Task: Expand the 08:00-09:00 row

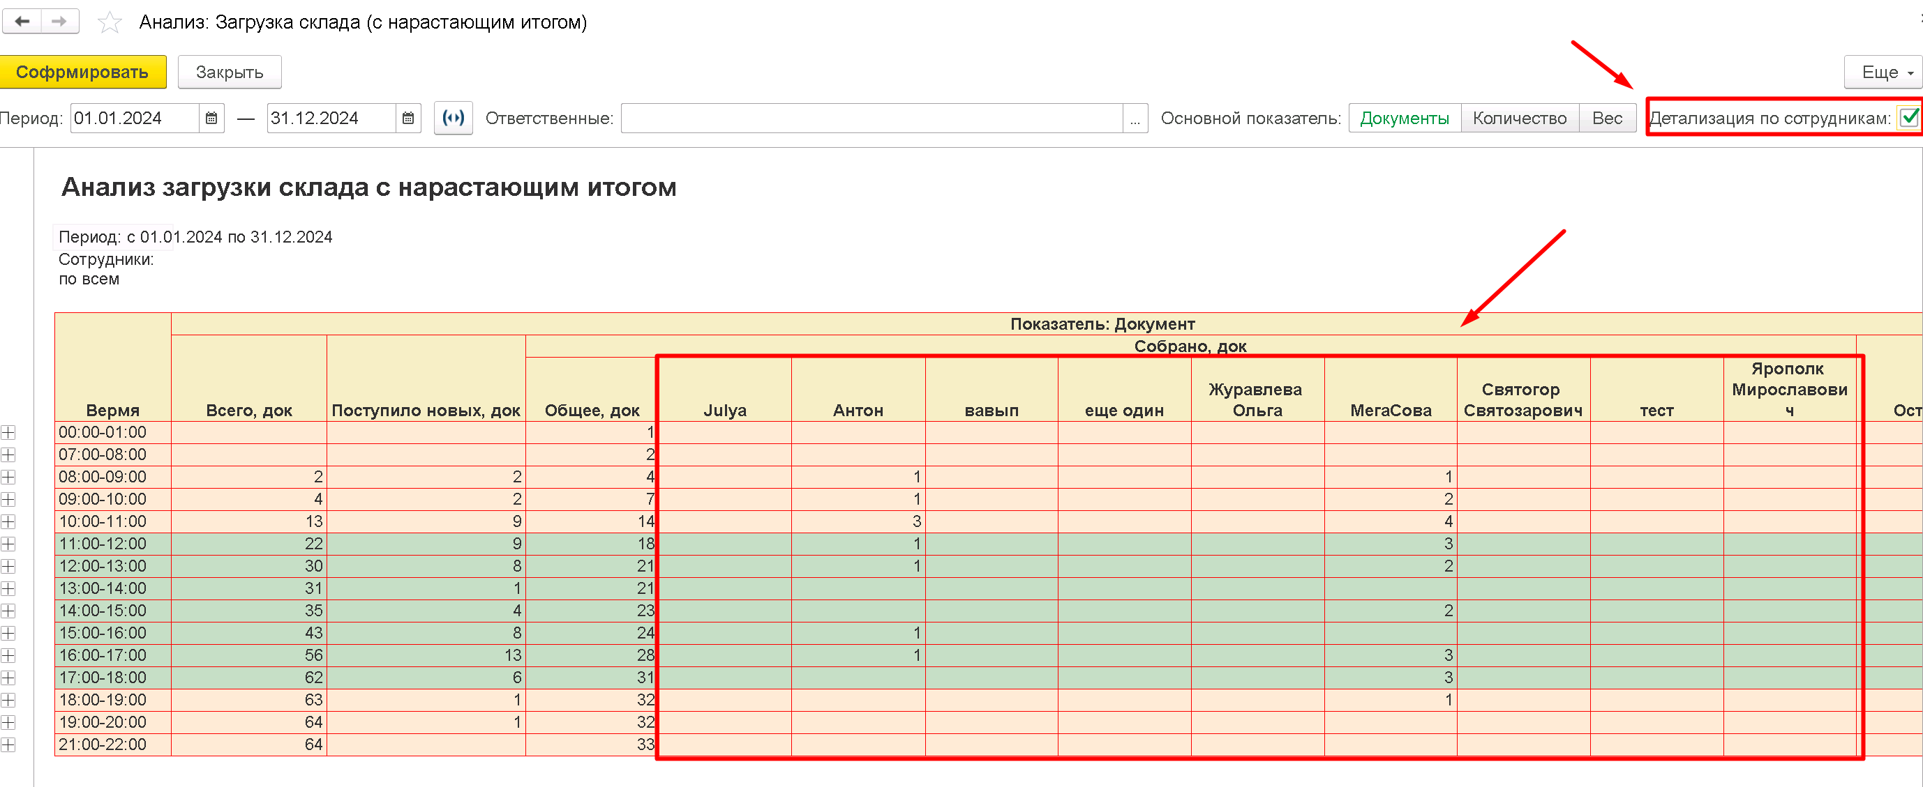Action: pos(8,477)
